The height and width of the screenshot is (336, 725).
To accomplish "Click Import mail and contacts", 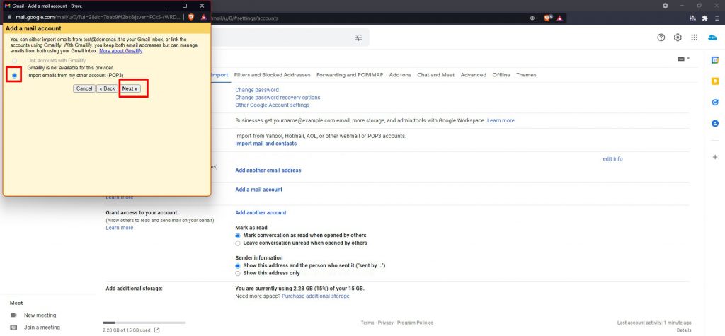I will click(x=266, y=144).
